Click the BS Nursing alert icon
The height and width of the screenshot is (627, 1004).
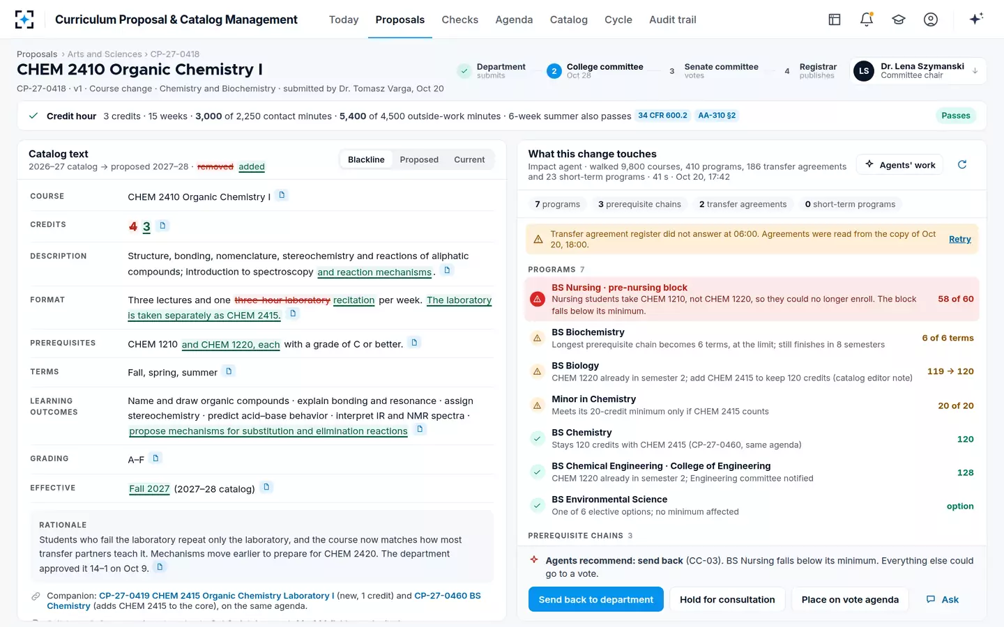click(538, 299)
